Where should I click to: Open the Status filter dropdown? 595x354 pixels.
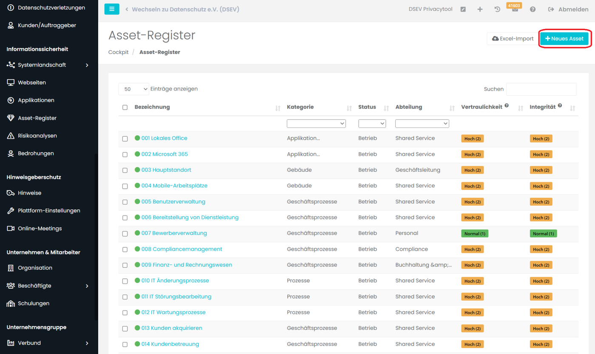click(x=372, y=124)
